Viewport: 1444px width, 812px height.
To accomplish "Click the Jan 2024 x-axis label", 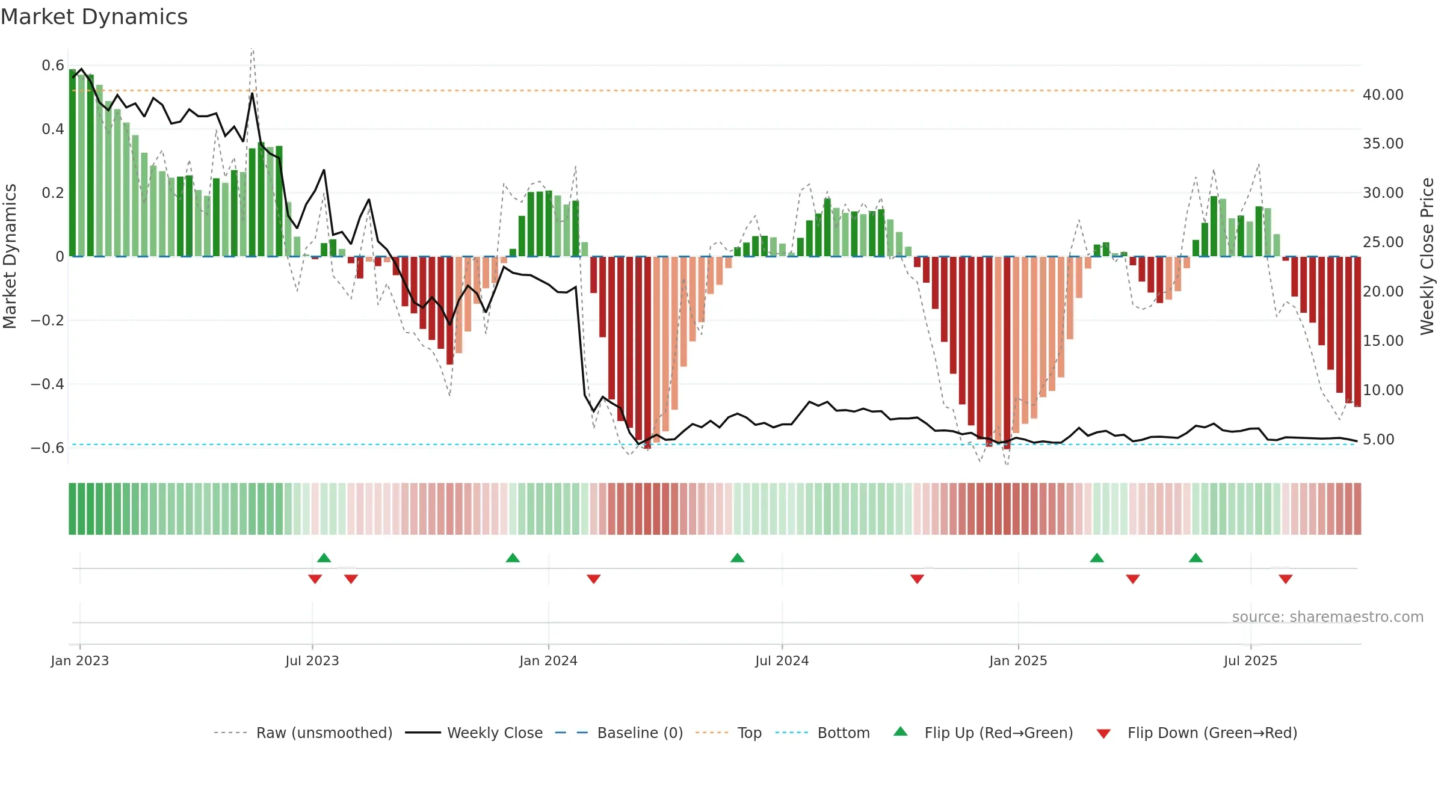I will click(x=549, y=660).
